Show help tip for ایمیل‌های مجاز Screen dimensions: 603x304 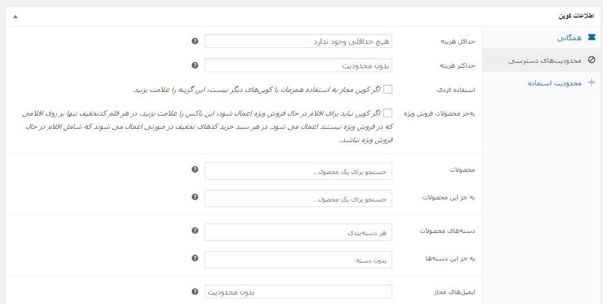click(x=195, y=292)
